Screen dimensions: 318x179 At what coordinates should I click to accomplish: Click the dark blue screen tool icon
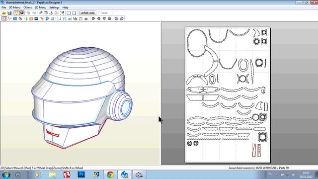pyautogui.click(x=36, y=18)
